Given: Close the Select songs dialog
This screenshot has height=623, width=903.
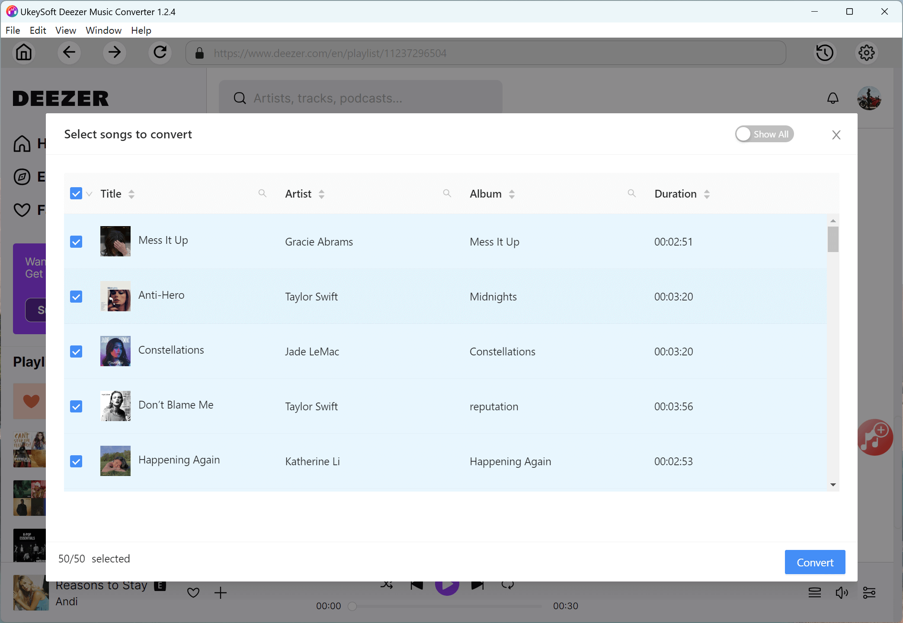Looking at the screenshot, I should 836,135.
